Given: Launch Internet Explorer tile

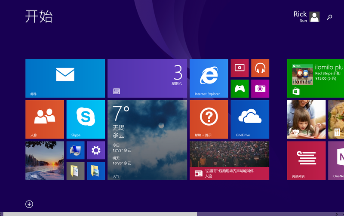Looking at the screenshot, I should click(x=209, y=78).
